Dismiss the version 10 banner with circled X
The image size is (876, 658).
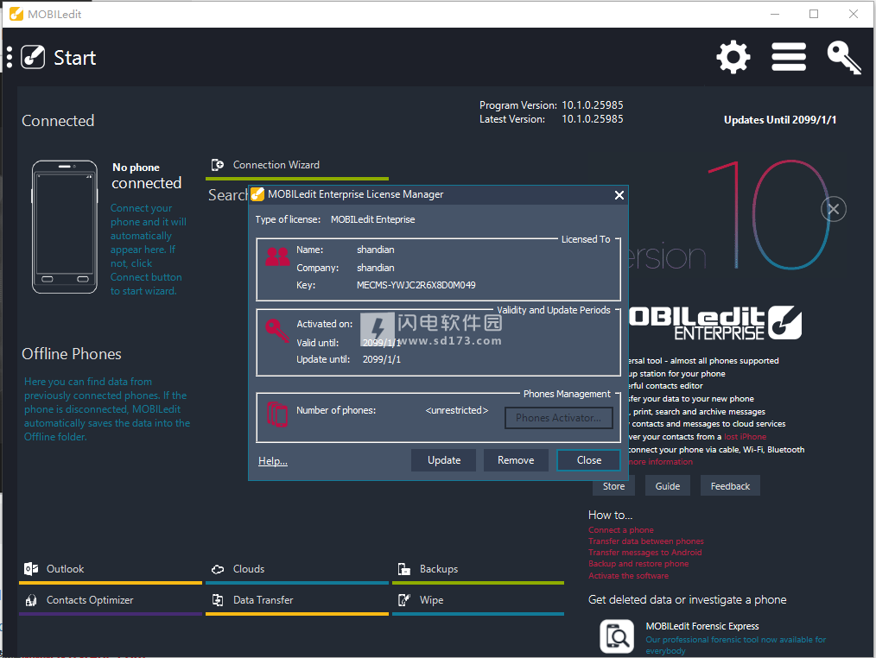click(834, 209)
